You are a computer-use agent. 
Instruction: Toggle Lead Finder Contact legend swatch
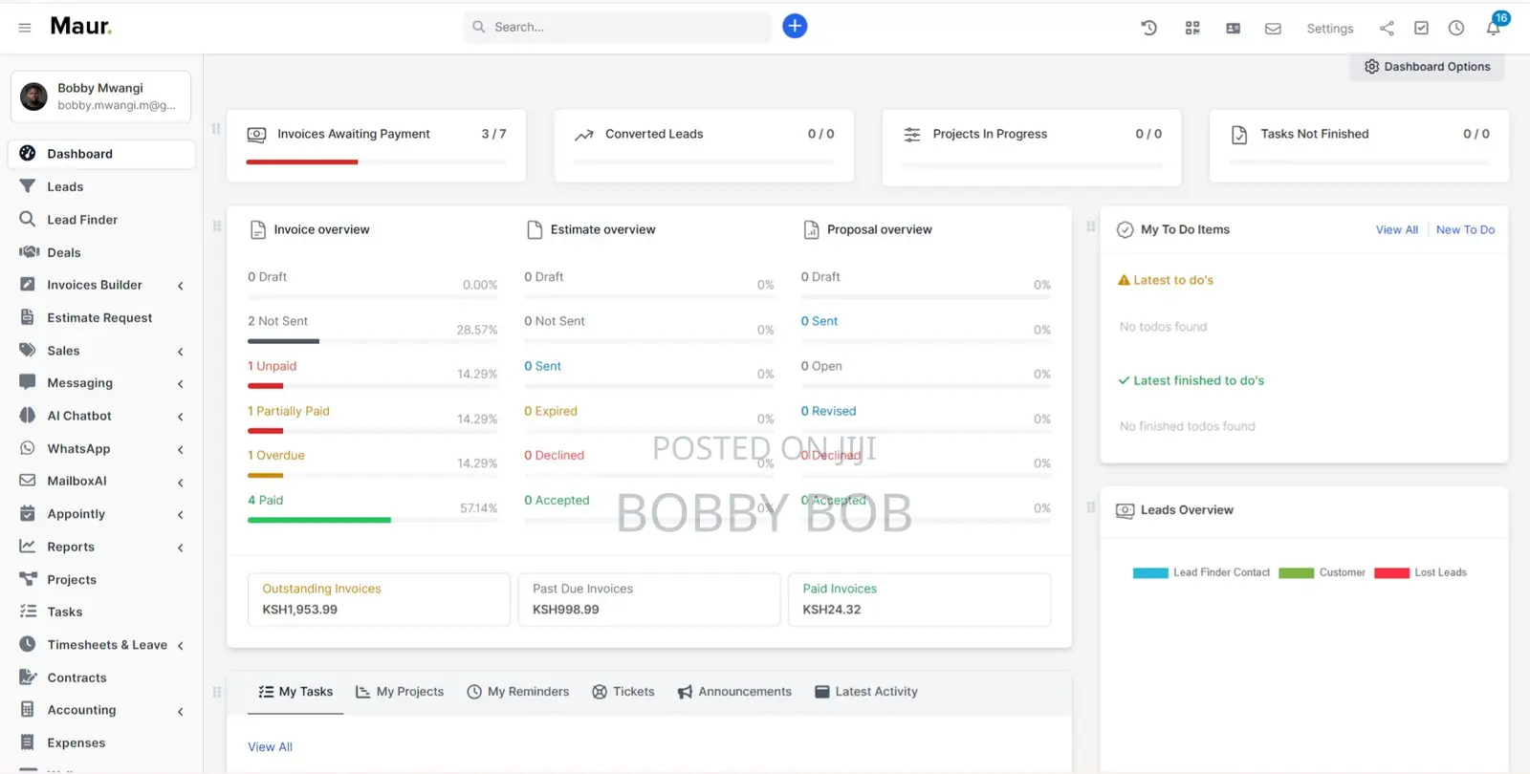[1150, 573]
